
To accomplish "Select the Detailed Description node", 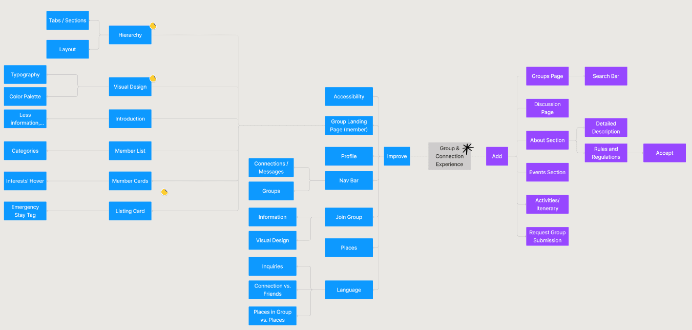I will [606, 128].
